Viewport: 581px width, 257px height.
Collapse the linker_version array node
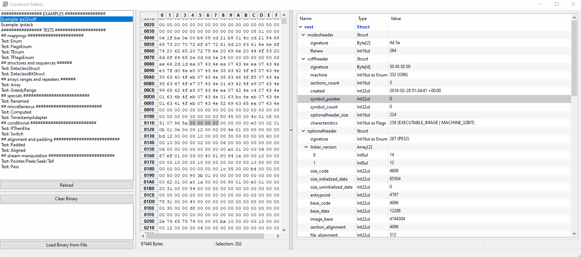(306, 147)
